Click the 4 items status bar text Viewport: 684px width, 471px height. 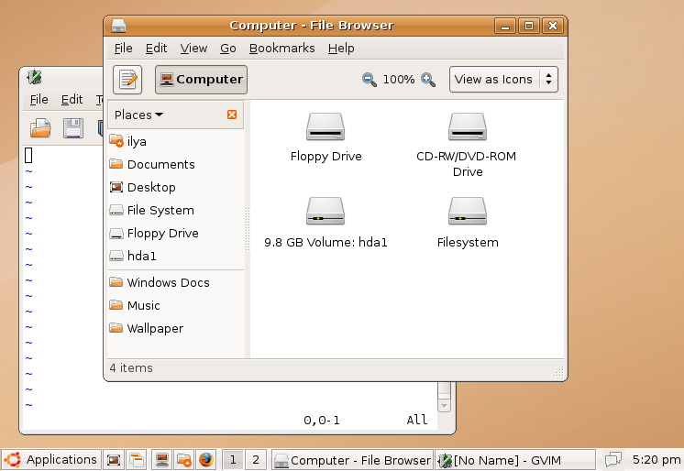[x=131, y=368]
